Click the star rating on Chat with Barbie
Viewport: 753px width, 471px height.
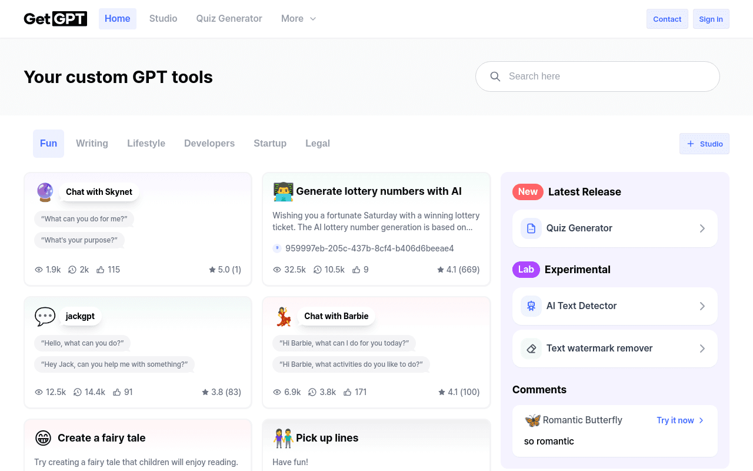459,392
